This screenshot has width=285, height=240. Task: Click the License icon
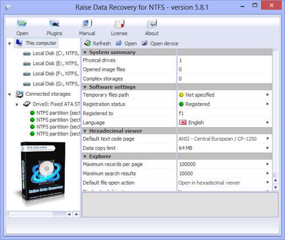pyautogui.click(x=119, y=24)
